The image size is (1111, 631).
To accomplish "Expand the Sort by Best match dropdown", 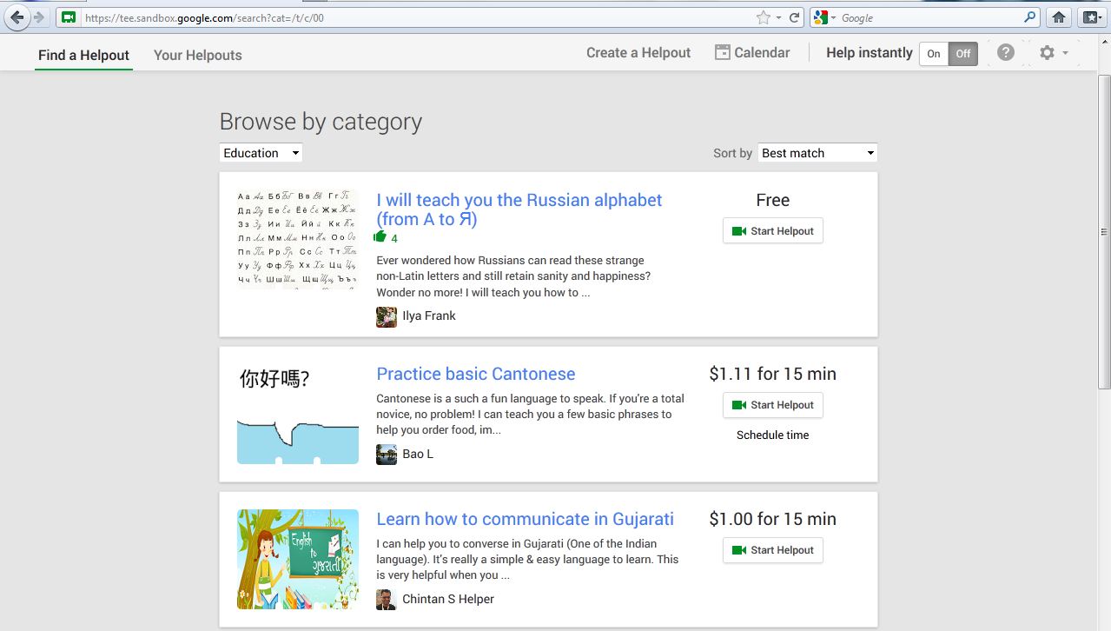I will (x=817, y=153).
